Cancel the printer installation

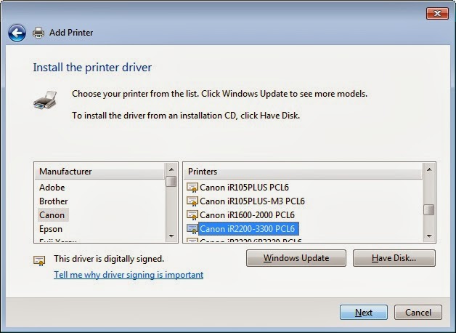point(418,313)
